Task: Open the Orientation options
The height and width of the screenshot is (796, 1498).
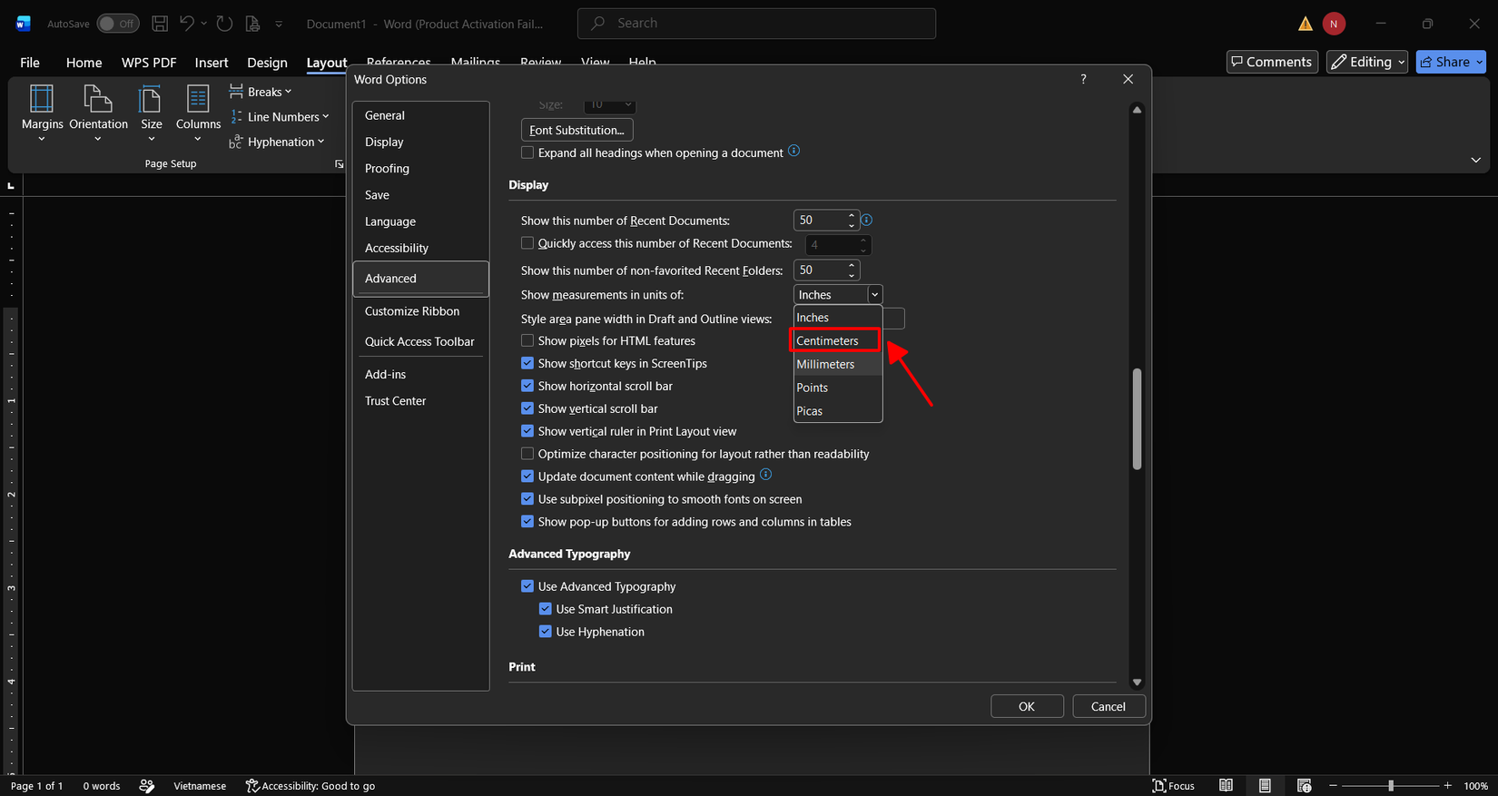Action: 98,113
